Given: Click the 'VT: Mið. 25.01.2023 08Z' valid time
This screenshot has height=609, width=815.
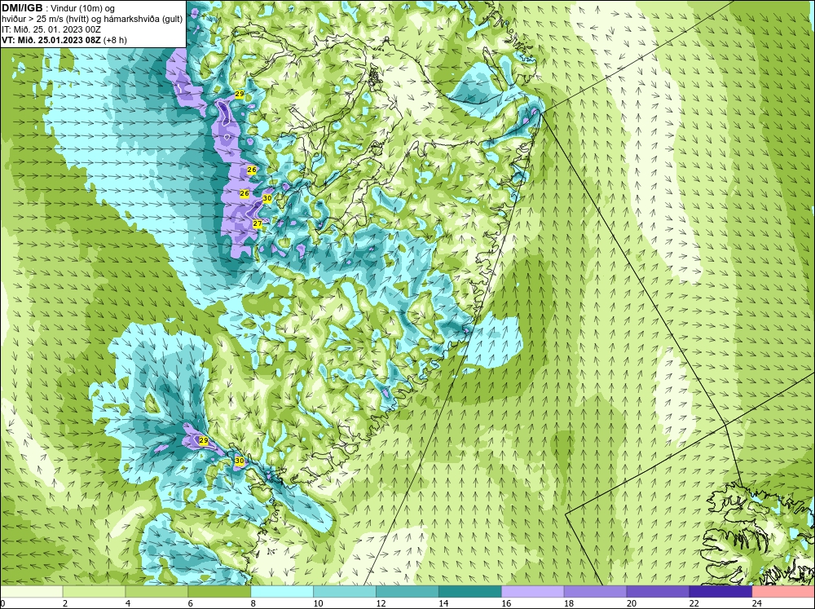Looking at the screenshot, I should coord(51,40).
